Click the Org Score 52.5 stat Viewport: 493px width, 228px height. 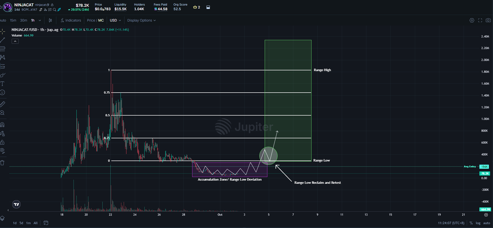(x=180, y=7)
